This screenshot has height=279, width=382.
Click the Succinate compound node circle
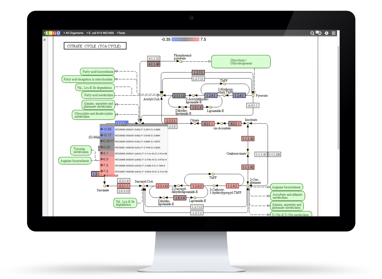point(104,186)
